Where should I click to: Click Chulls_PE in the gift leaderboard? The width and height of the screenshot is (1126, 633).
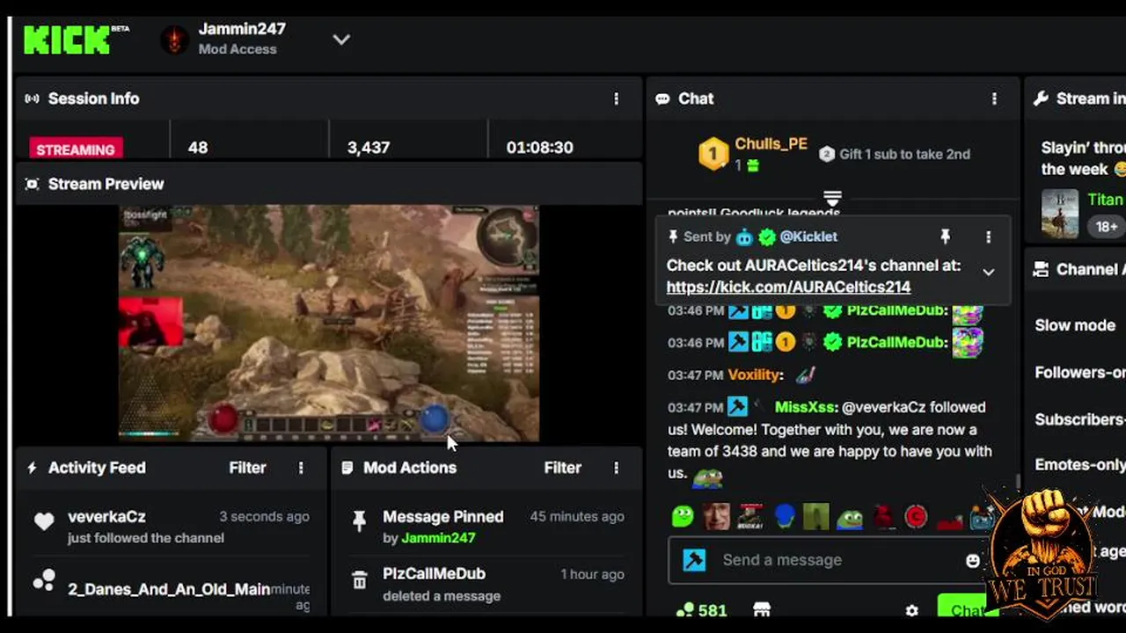pyautogui.click(x=771, y=144)
